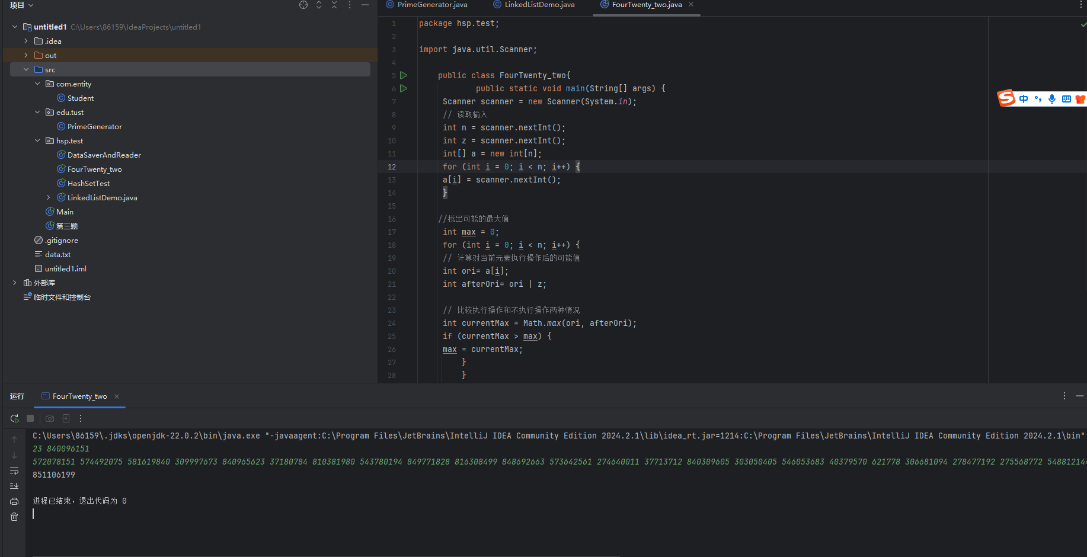Select the Student class in tree

click(x=75, y=98)
